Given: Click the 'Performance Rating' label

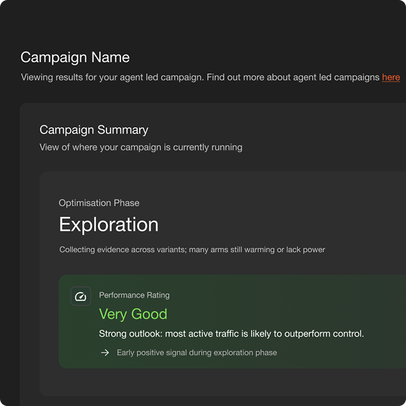Looking at the screenshot, I should (134, 295).
